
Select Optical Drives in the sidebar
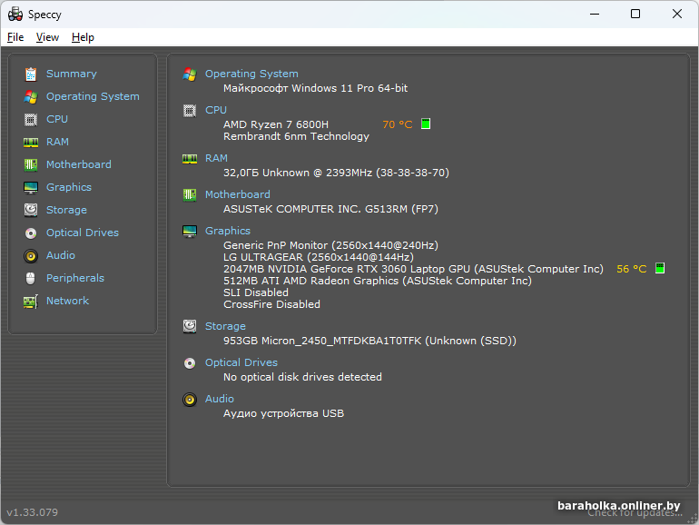click(x=83, y=233)
